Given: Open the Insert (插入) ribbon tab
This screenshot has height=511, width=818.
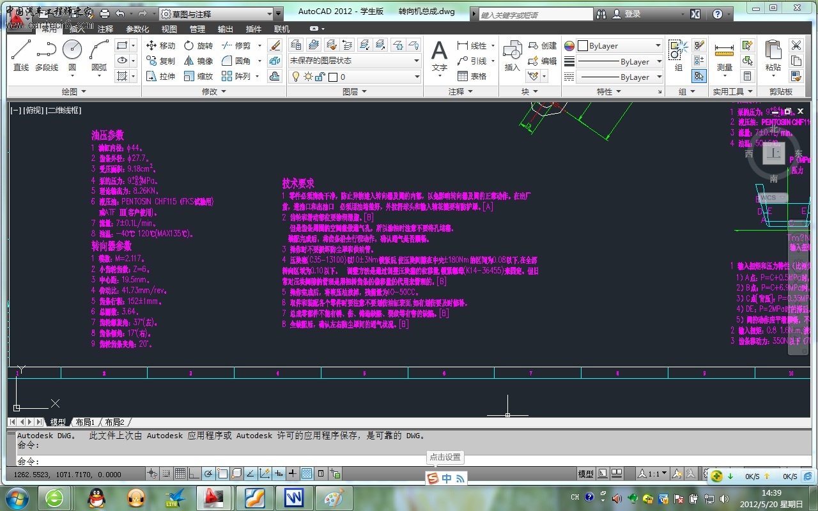Looking at the screenshot, I should tap(77, 29).
